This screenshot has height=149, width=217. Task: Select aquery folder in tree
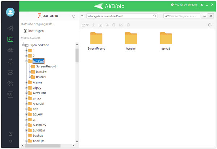(x=38, y=115)
